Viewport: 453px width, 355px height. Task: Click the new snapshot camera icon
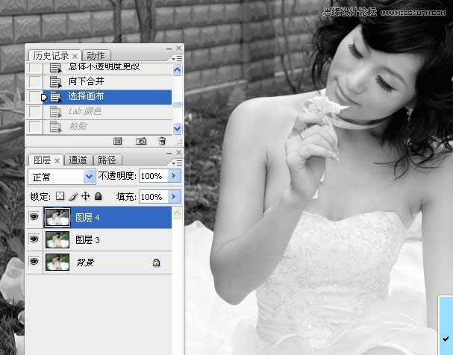pyautogui.click(x=140, y=141)
